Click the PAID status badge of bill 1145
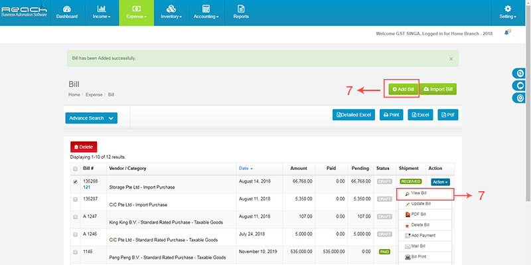The height and width of the screenshot is (265, 531). tap(384, 252)
